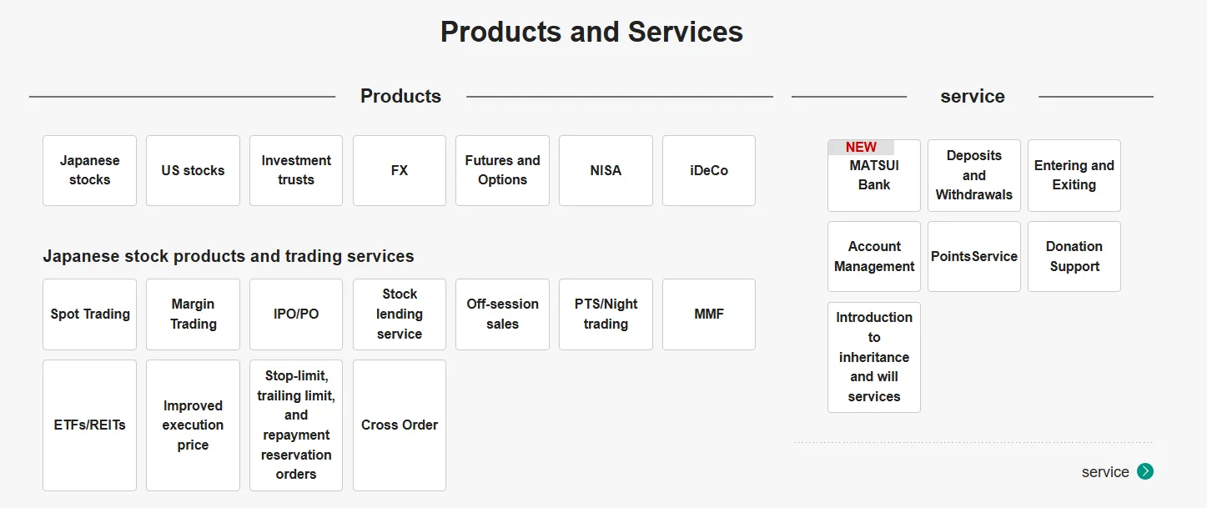This screenshot has height=508, width=1207.
Task: Open the Account Management tile
Action: click(x=874, y=256)
